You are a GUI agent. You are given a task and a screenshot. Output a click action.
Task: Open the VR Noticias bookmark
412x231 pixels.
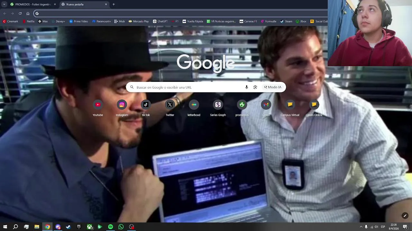[221, 21]
